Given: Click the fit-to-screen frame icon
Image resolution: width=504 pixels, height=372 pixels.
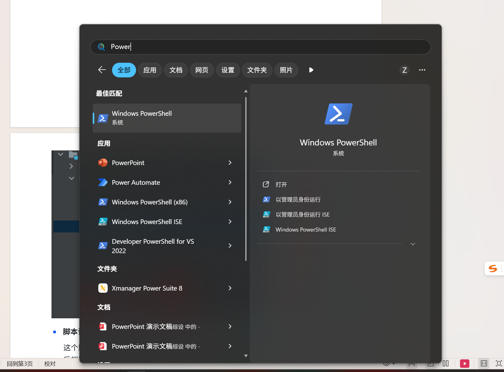Looking at the screenshot, I should 499,363.
